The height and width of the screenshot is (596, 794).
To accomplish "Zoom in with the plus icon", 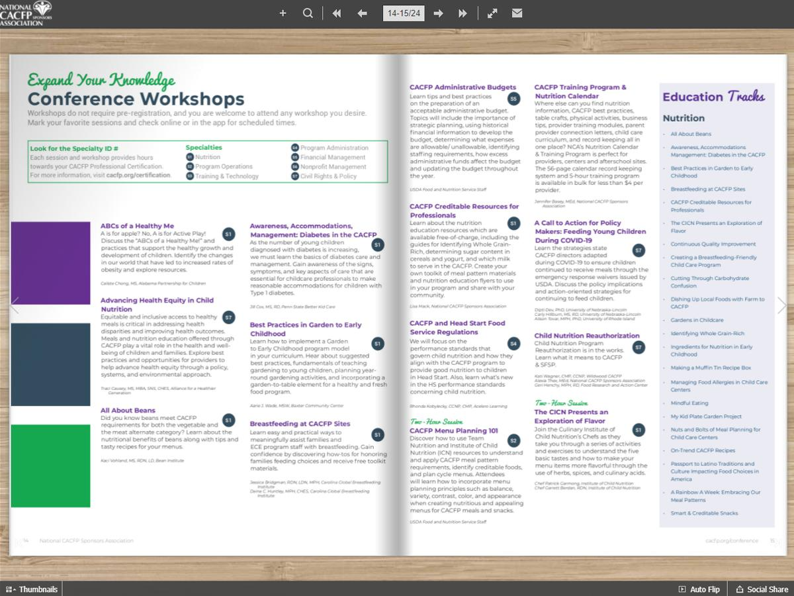I will (283, 13).
